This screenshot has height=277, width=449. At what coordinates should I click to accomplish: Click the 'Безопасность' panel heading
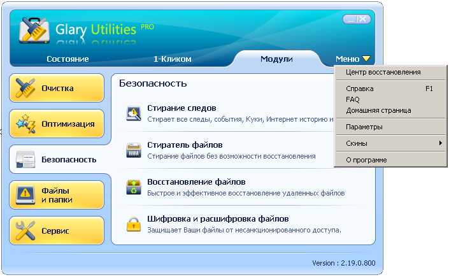tap(153, 83)
